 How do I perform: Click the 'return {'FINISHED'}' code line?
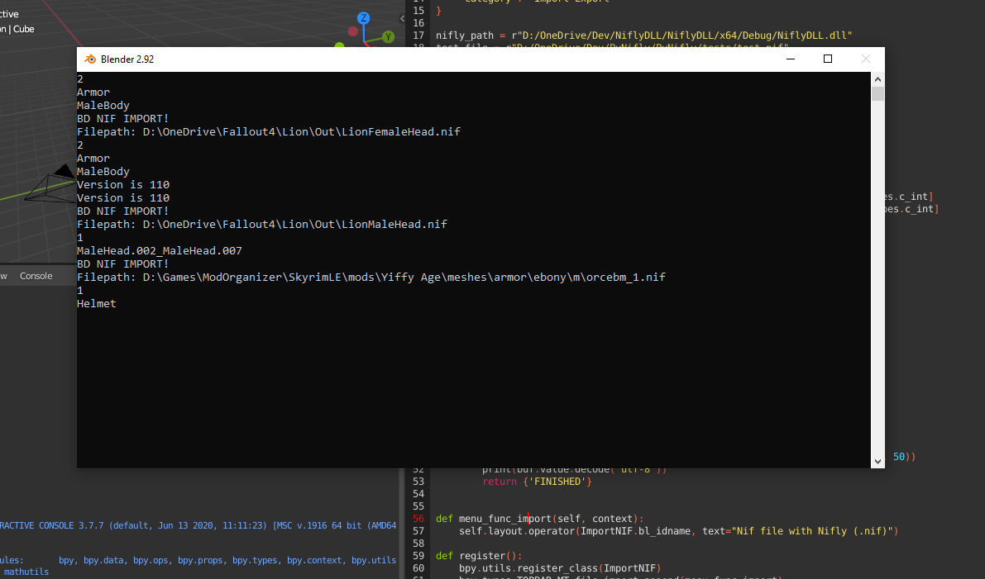coord(537,482)
